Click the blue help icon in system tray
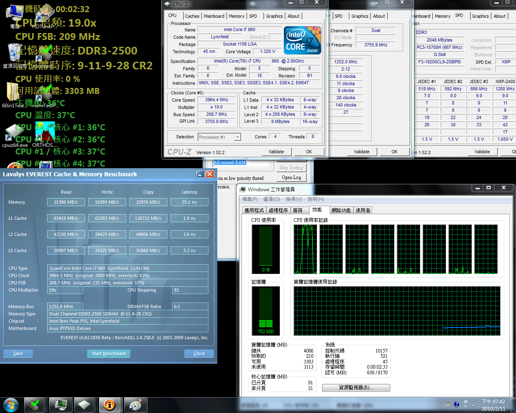 click(456, 404)
